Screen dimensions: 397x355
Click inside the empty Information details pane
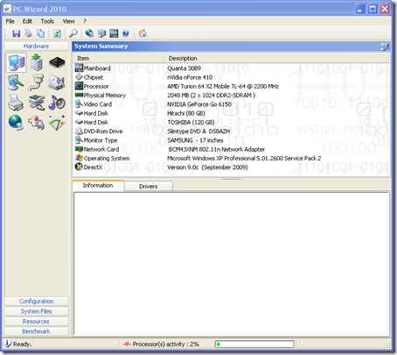231,264
